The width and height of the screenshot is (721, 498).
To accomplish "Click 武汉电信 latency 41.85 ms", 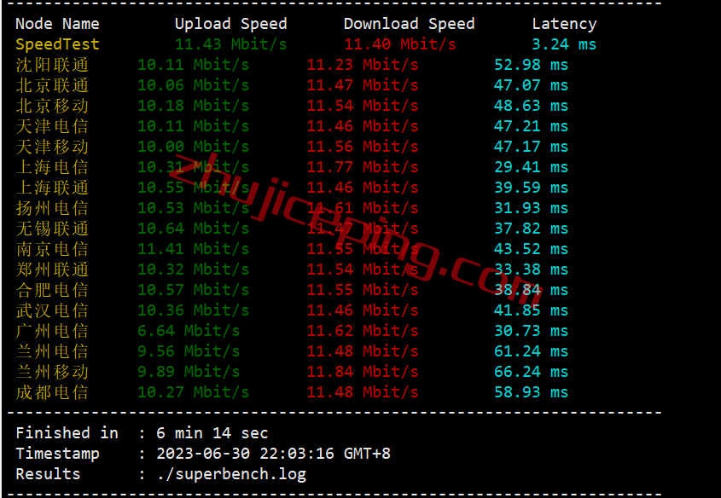I will [x=531, y=310].
